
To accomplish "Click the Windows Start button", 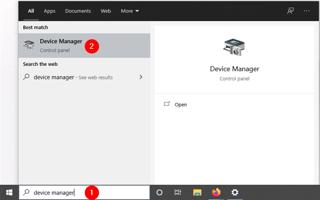I will [9, 193].
